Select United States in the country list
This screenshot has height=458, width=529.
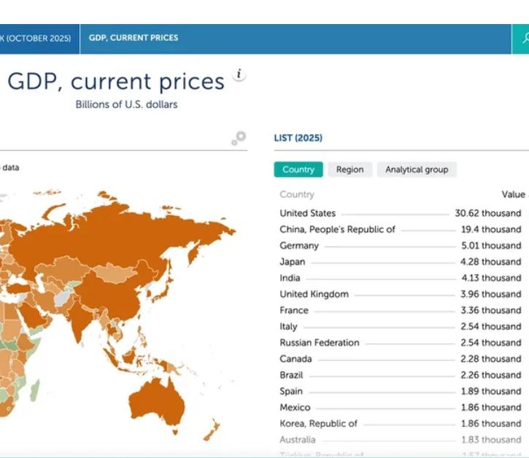click(x=307, y=213)
